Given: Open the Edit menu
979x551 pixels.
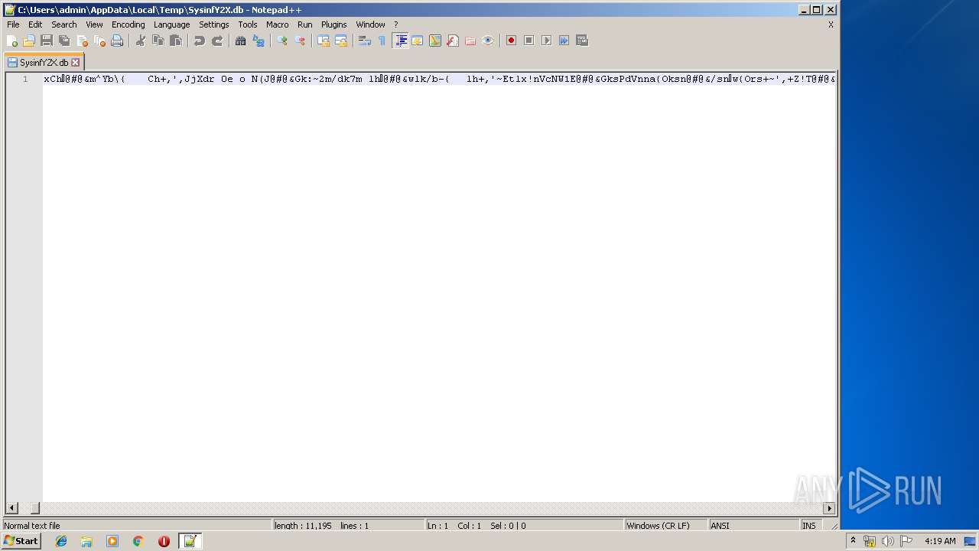Looking at the screenshot, I should [35, 24].
